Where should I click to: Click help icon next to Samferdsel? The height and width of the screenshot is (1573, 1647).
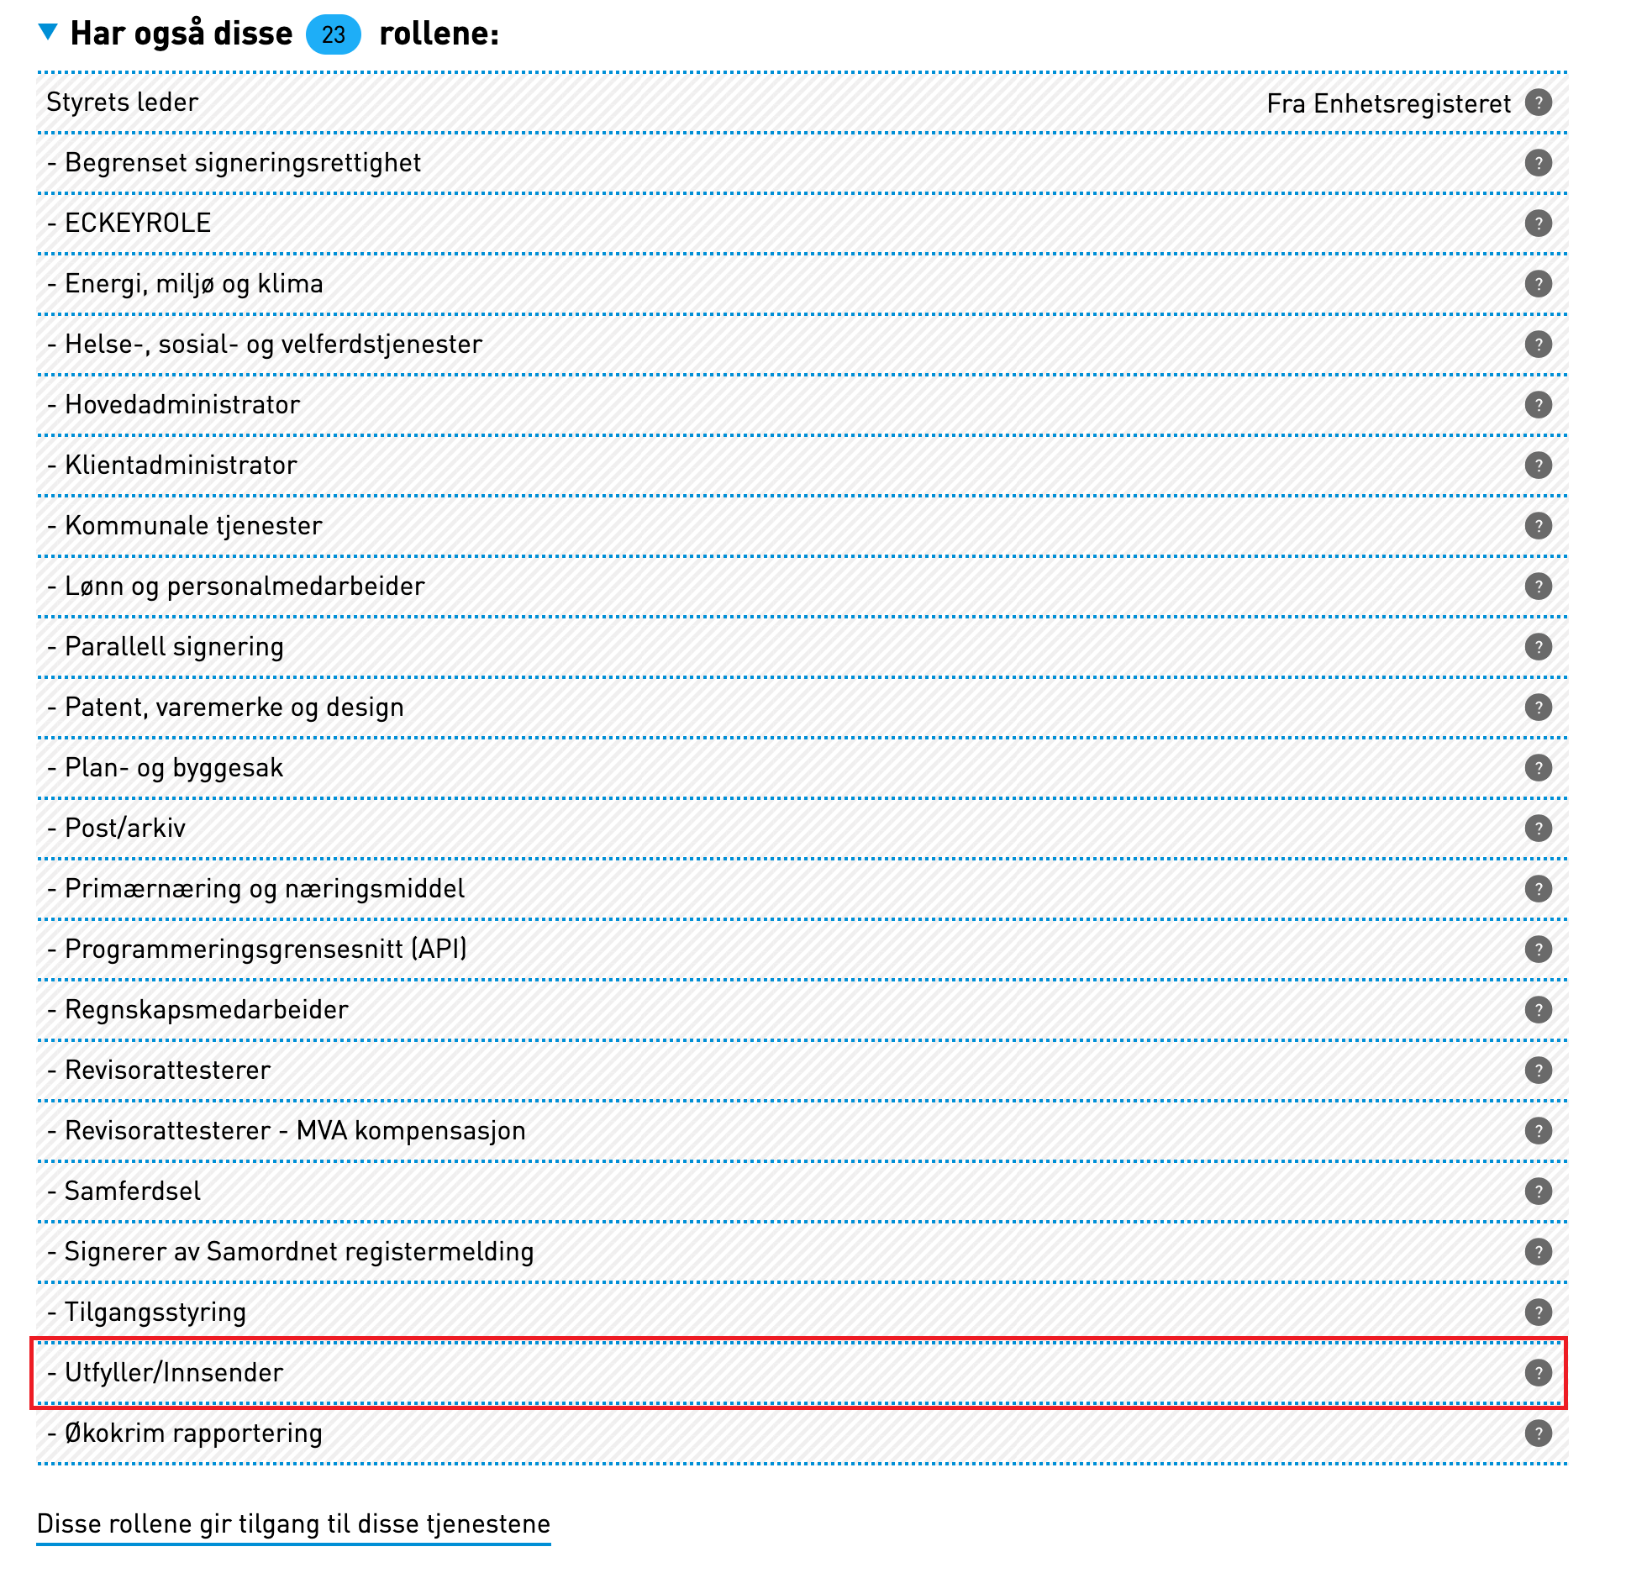(1538, 1192)
